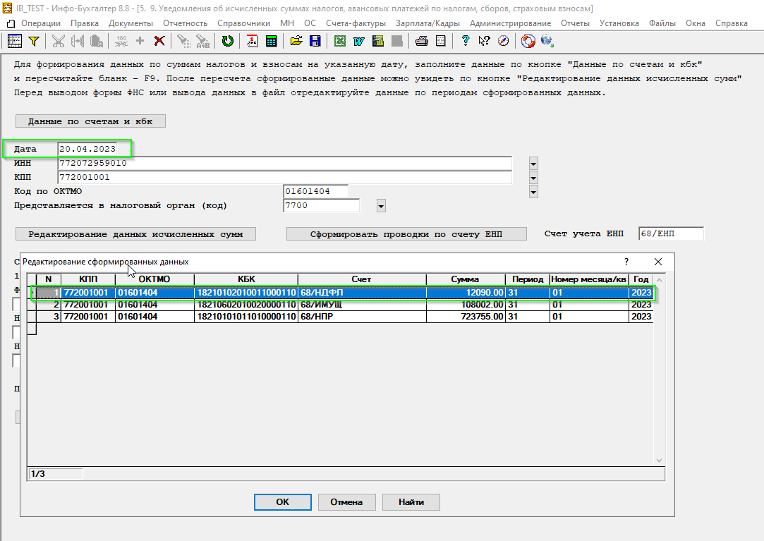Open the Администрирование menu
Image resolution: width=764 pixels, height=541 pixels.
coord(510,23)
